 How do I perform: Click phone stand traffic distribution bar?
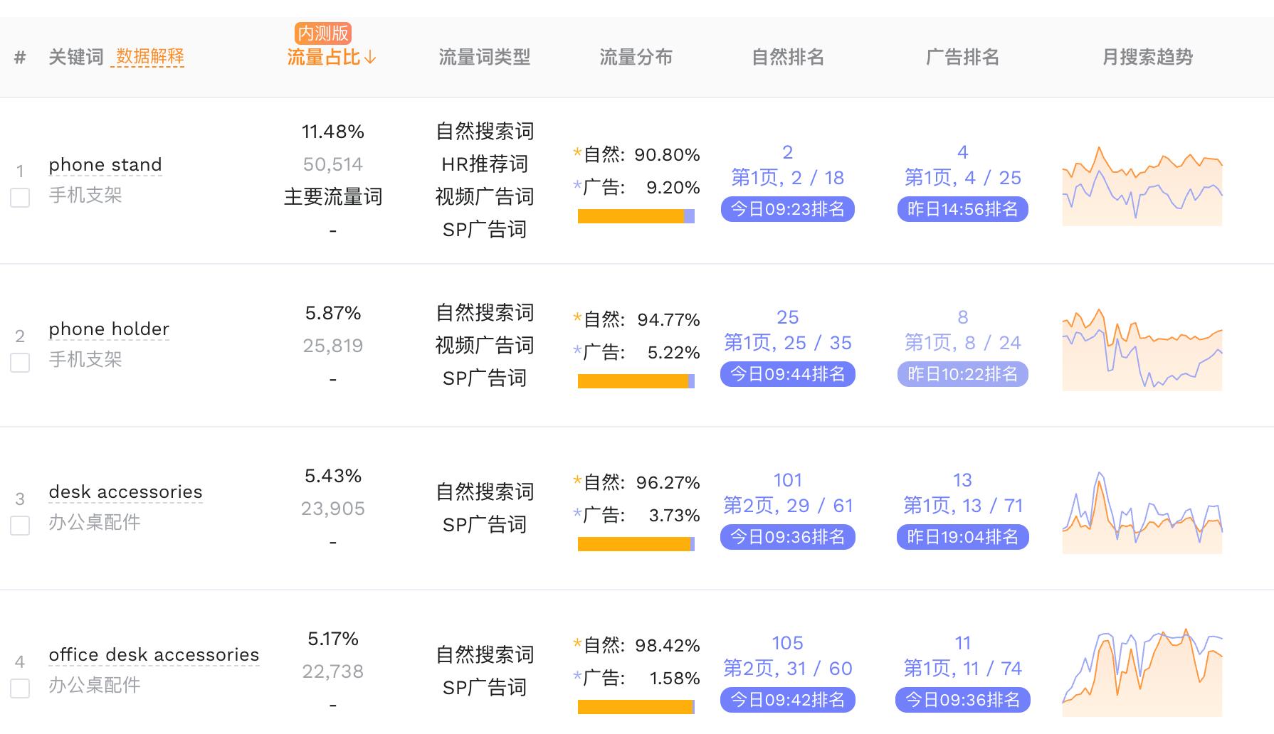[x=636, y=216]
